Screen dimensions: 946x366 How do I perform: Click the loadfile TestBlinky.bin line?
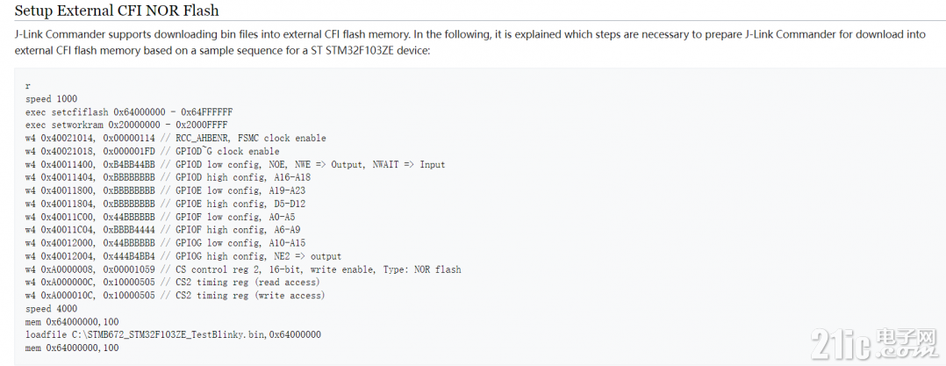173,334
